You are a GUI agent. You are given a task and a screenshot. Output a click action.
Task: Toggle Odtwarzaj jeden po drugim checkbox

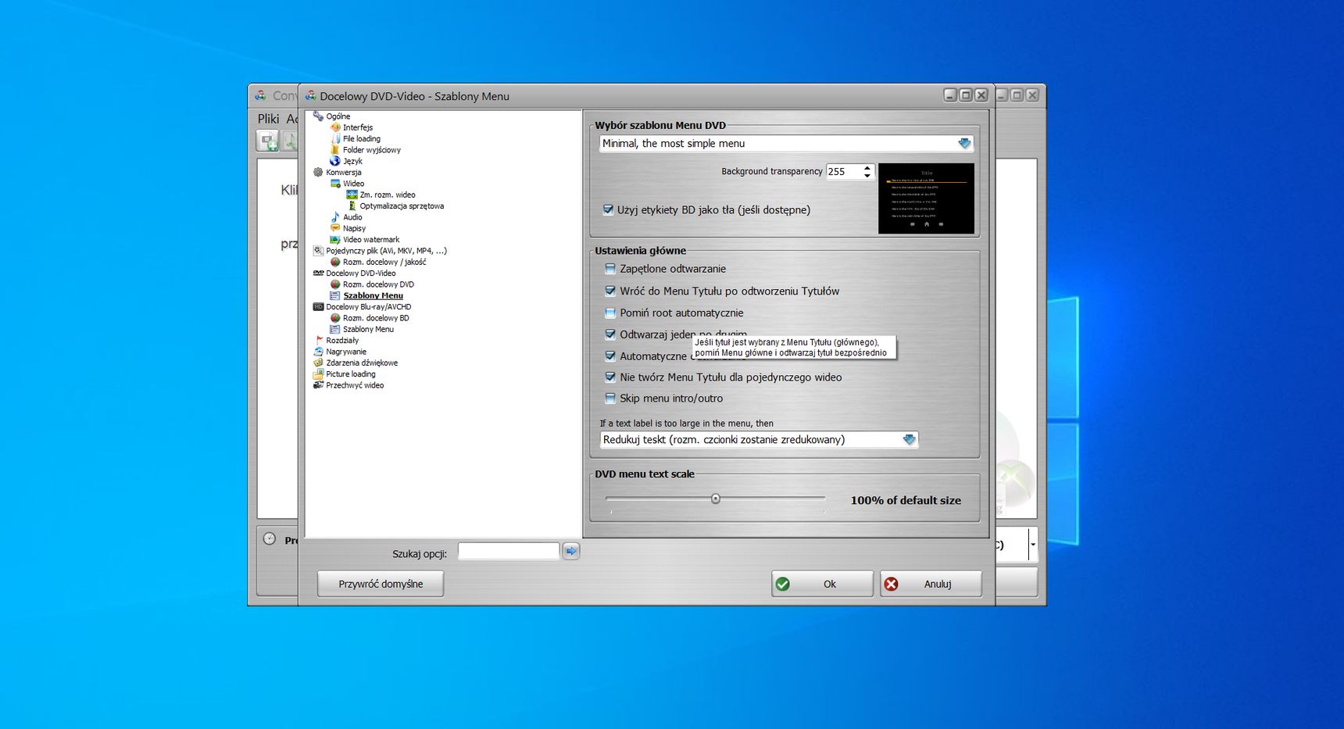click(x=610, y=334)
